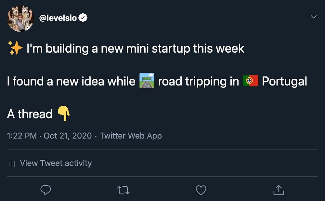The image size is (325, 201).
Task: Click the motorway road emoji
Action: coord(147,81)
